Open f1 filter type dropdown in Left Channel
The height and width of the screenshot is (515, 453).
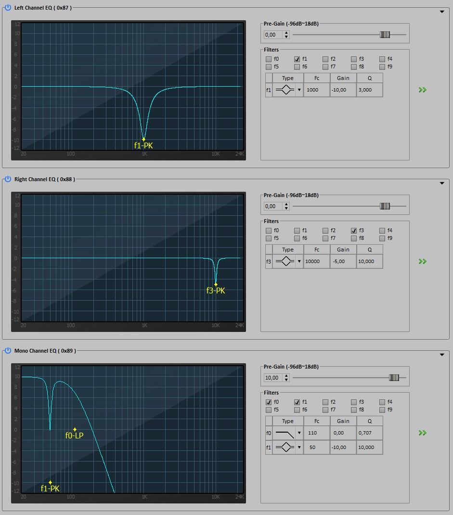[x=299, y=90]
